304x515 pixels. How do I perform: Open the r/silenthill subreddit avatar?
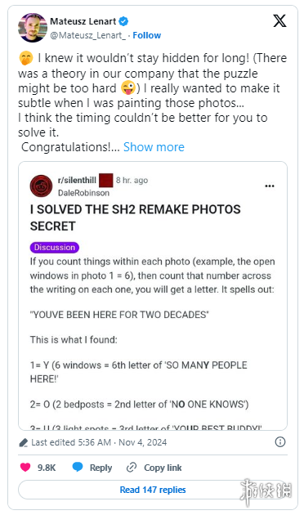[41, 186]
